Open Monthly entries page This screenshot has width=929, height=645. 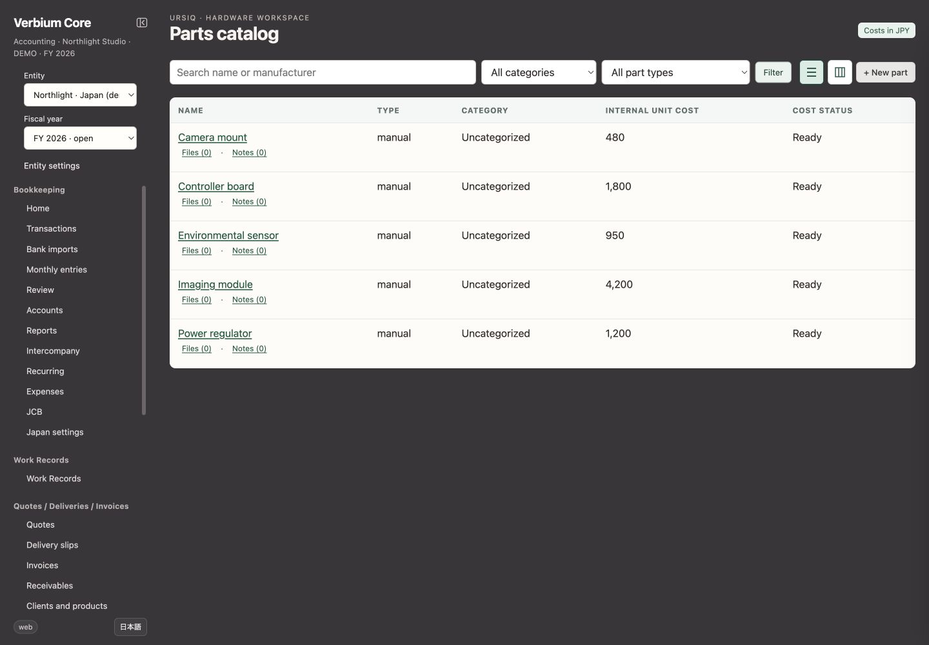(57, 270)
